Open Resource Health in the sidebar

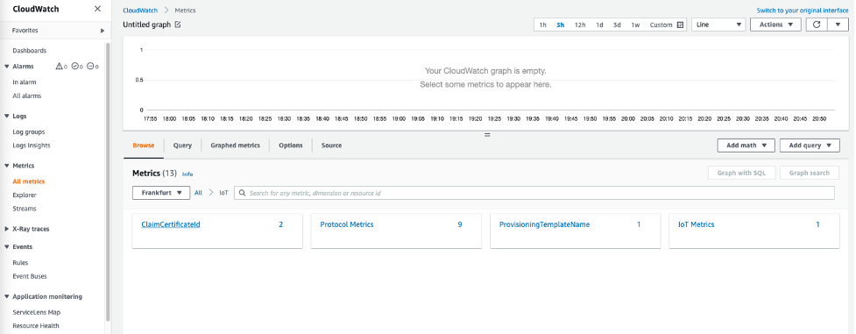pyautogui.click(x=36, y=326)
